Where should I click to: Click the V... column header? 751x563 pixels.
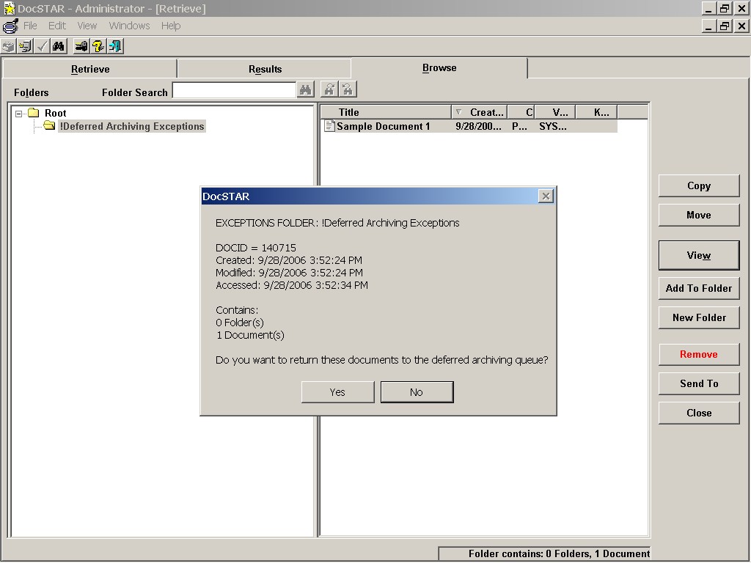coord(555,112)
